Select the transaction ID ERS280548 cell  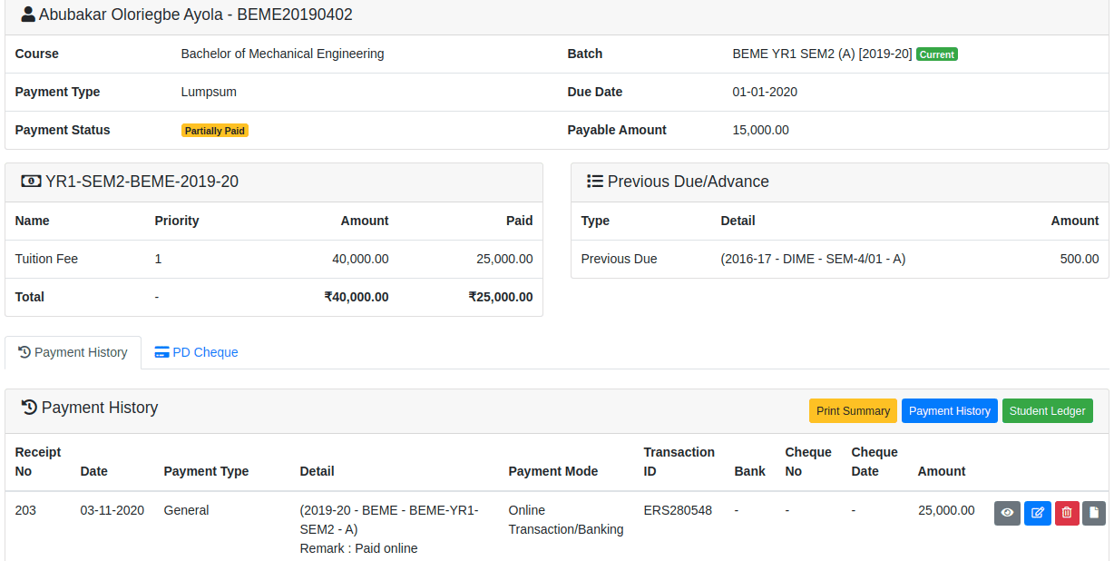(x=678, y=510)
